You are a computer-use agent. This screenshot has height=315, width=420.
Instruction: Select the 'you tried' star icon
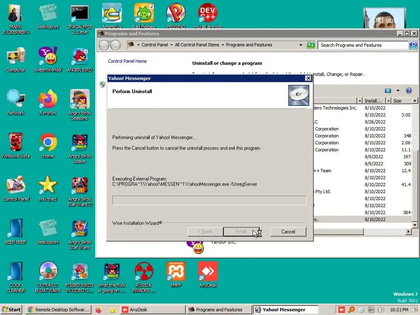[x=48, y=189]
